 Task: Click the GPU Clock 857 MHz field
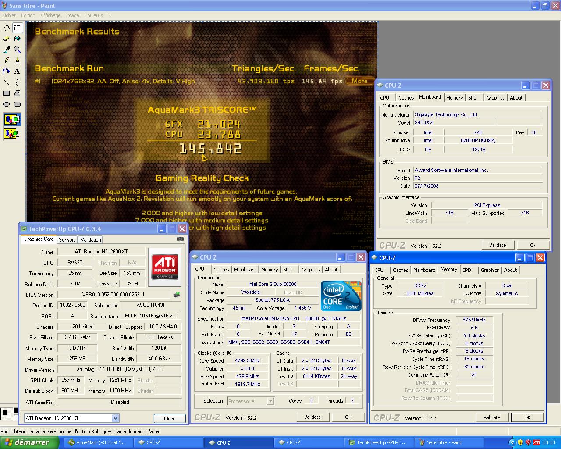(x=71, y=380)
